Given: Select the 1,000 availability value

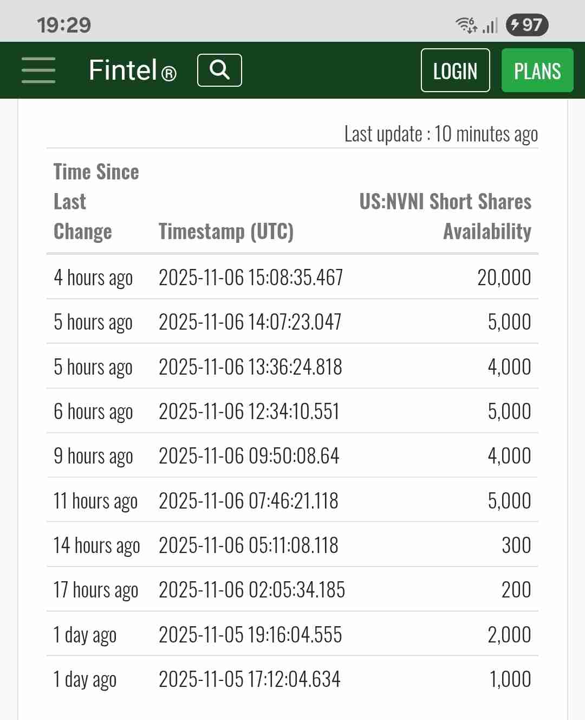Looking at the screenshot, I should coord(510,679).
